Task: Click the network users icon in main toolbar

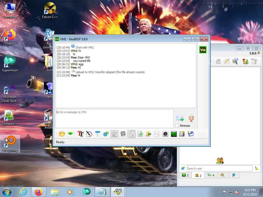Action: (x=235, y=61)
